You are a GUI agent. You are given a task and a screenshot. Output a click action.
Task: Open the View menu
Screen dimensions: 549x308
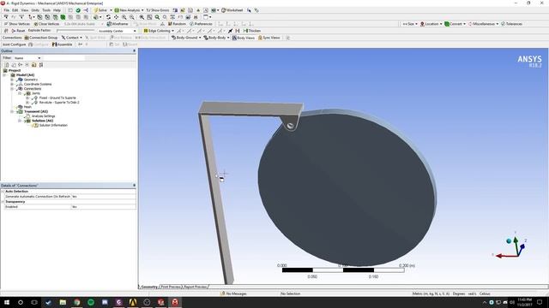(25, 10)
